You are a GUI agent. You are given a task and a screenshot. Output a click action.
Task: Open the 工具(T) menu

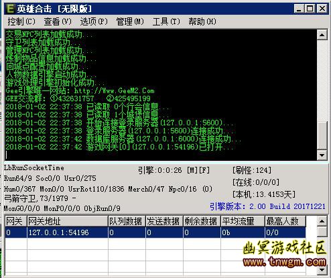166,21
